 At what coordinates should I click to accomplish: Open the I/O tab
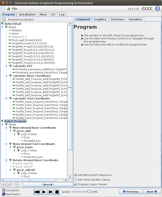click(53, 15)
